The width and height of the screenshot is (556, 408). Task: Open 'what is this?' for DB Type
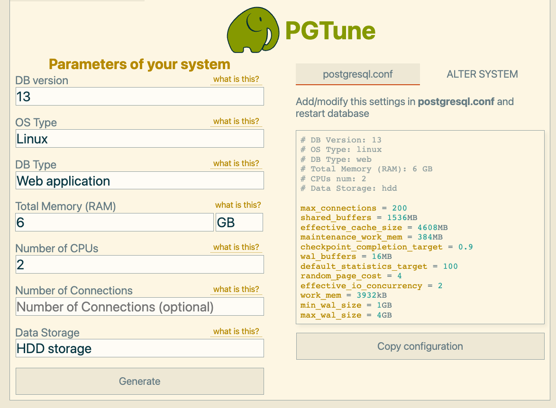236,164
